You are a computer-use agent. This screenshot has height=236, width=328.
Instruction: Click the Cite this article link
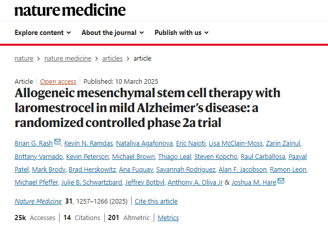pyautogui.click(x=156, y=202)
